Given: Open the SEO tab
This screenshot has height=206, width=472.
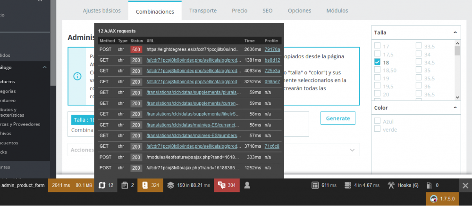Looking at the screenshot, I should pos(267,11).
